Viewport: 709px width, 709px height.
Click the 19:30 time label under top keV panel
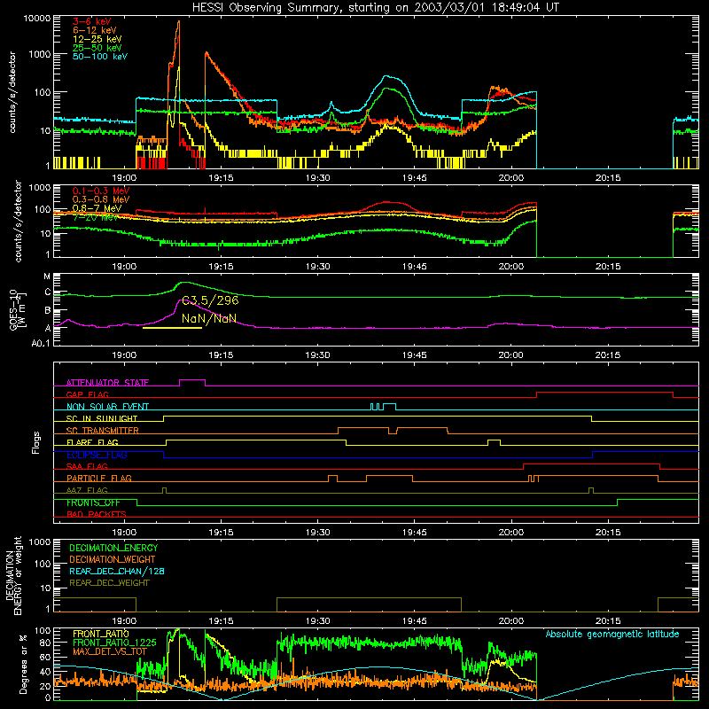[317, 178]
